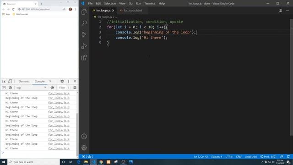This screenshot has width=293, height=165.
Task: Close the Document tab in Chrome
Action: tap(36, 4)
